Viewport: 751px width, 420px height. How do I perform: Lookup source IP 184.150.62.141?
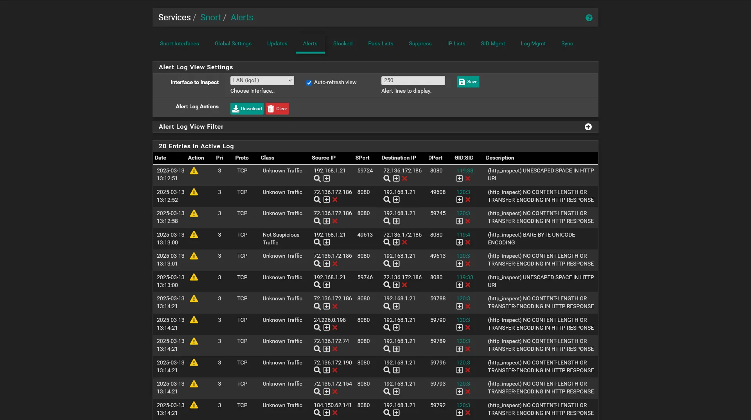[x=317, y=413]
